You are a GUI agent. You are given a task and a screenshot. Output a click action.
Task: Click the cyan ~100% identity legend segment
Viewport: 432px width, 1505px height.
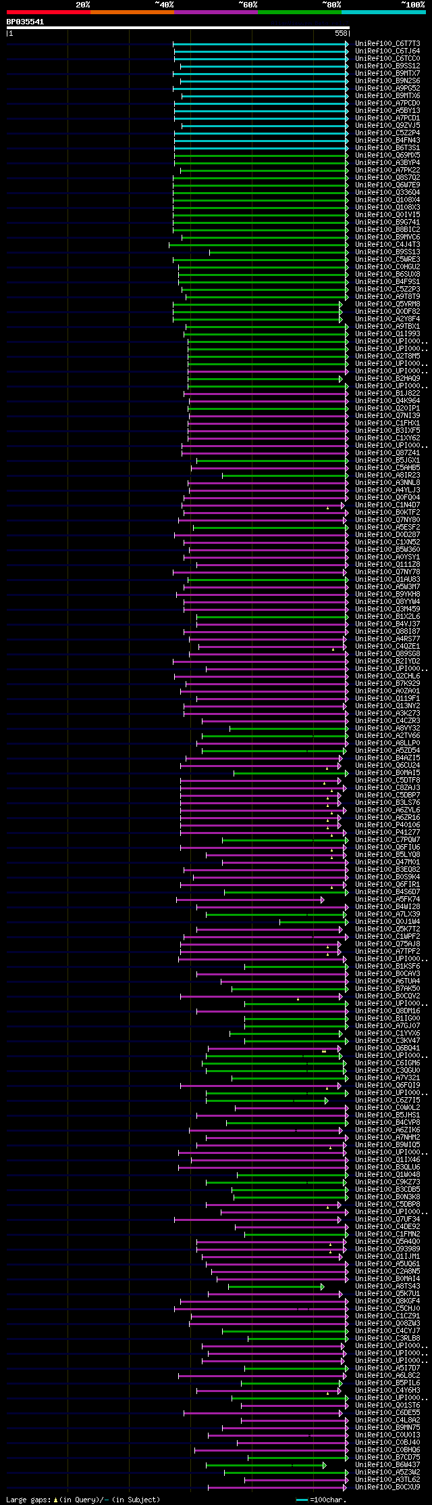[x=383, y=12]
